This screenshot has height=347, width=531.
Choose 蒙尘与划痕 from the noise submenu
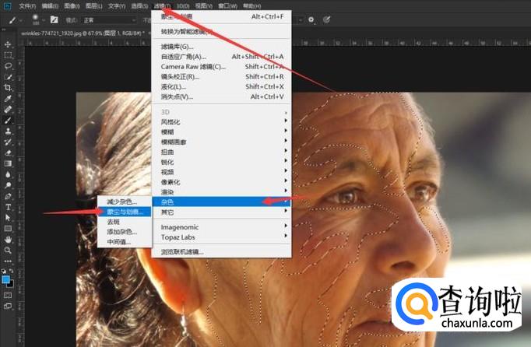click(x=125, y=212)
